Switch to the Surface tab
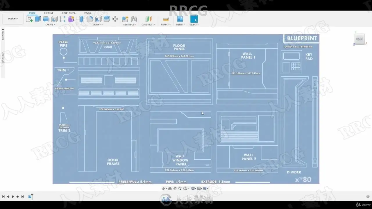The height and width of the screenshot is (209, 372). click(49, 13)
